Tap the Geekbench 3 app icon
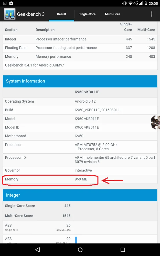The image size is (160, 256). point(9,14)
